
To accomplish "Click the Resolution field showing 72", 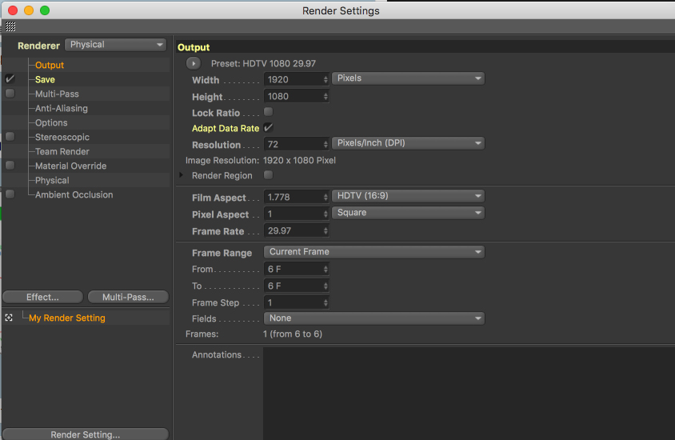I will tap(296, 144).
